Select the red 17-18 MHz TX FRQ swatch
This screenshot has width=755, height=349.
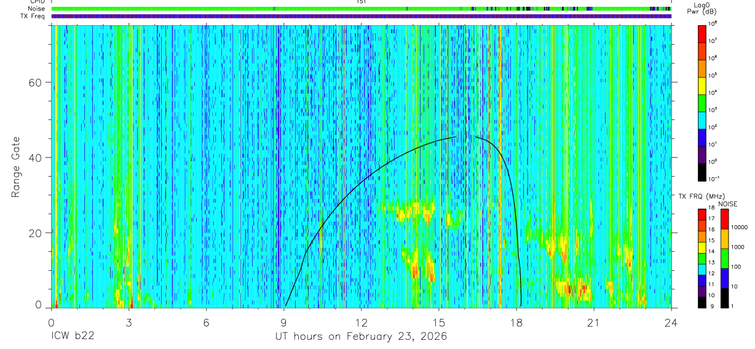pos(702,215)
